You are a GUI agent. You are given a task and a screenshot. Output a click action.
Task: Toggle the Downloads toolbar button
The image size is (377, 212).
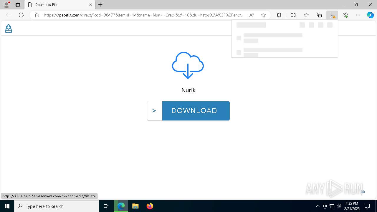coord(332,15)
